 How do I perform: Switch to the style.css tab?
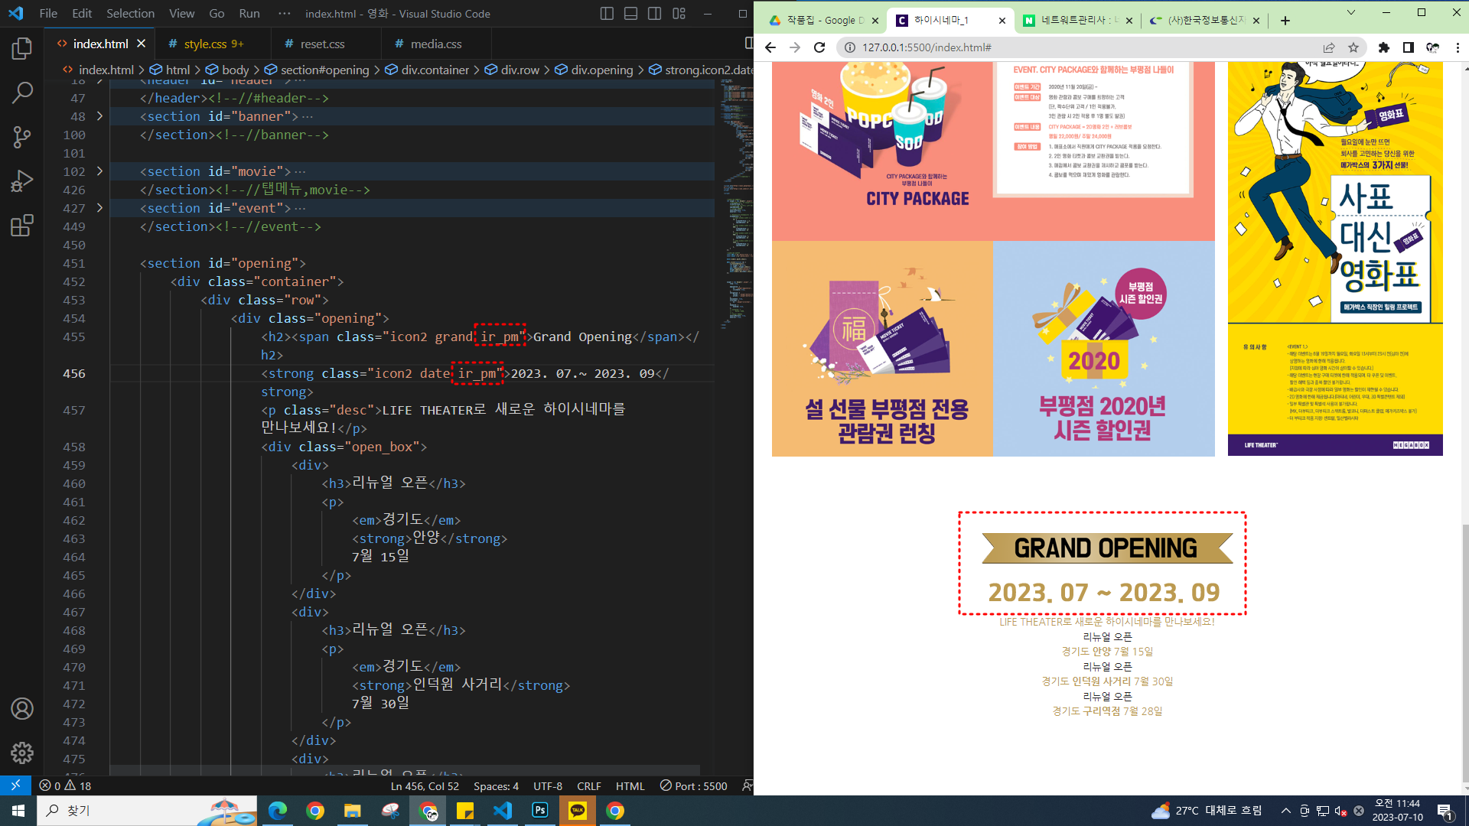[x=205, y=44]
